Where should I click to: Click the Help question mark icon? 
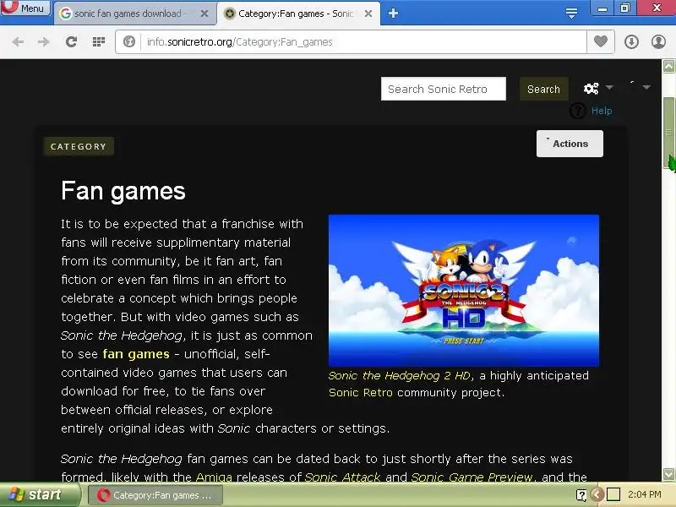coord(578,111)
